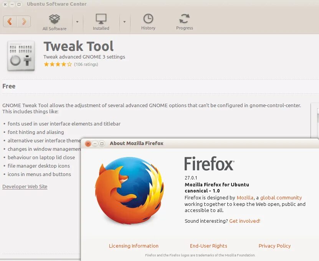This screenshot has height=261, width=319.
Task: Open the 106 ratings link text
Action: point(86,64)
